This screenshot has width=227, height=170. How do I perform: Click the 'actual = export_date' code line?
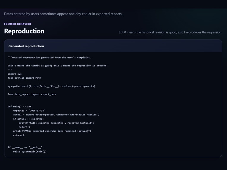56,115
